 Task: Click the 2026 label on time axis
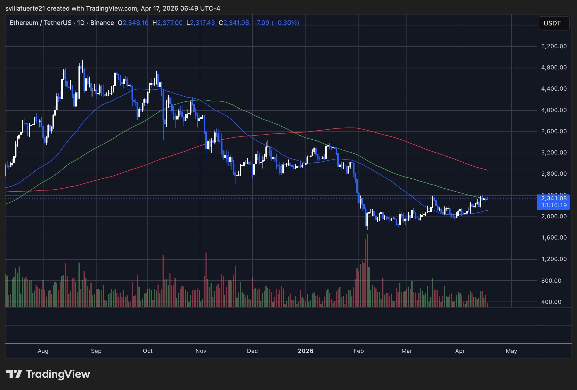306,351
